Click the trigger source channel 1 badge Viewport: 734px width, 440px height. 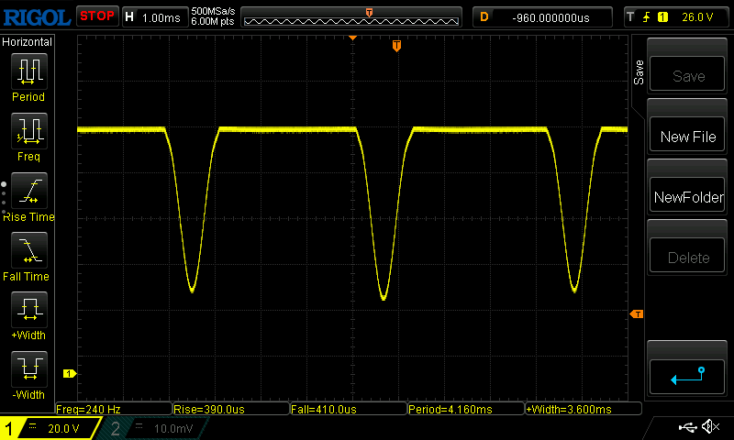tap(662, 17)
